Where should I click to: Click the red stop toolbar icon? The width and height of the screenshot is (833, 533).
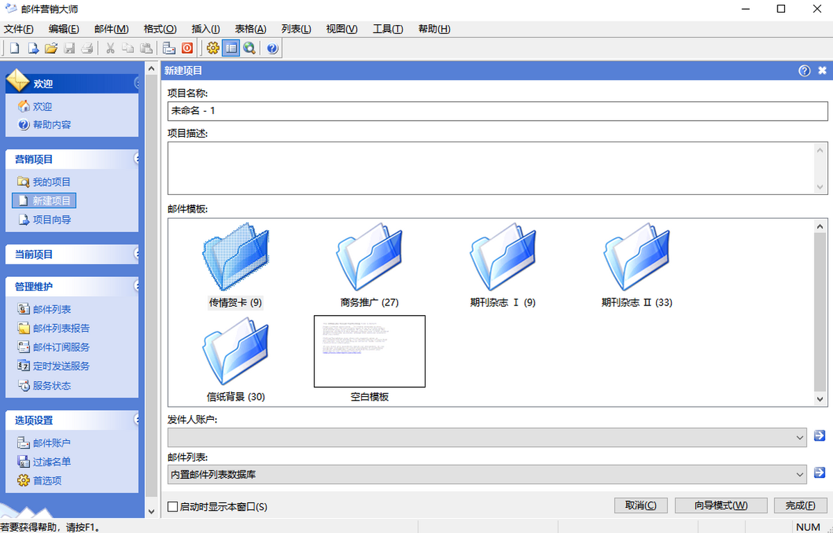187,49
